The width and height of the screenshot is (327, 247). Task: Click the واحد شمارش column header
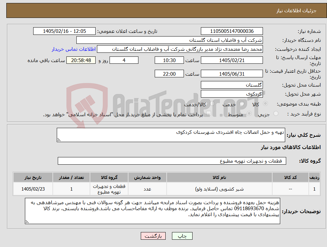(147, 177)
